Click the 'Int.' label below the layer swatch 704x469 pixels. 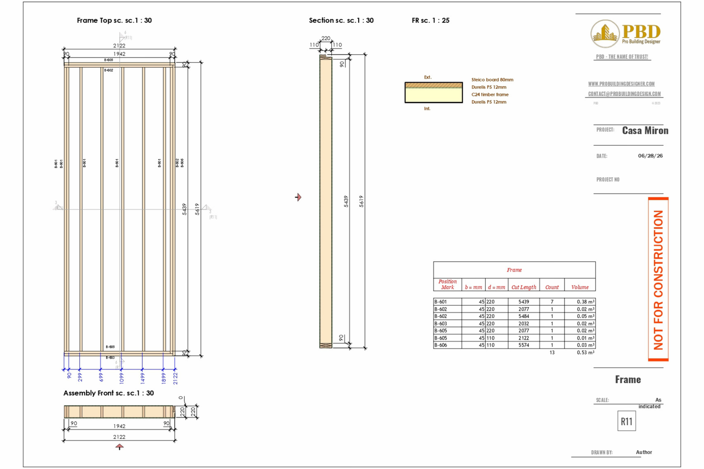427,109
